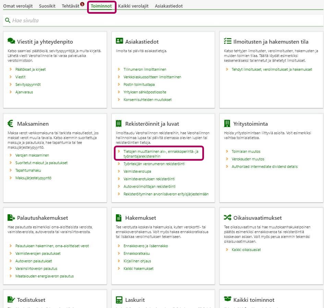This screenshot has width=324, height=308.
Task: Click the calculator icon beside Laskurit
Action: coord(119,300)
